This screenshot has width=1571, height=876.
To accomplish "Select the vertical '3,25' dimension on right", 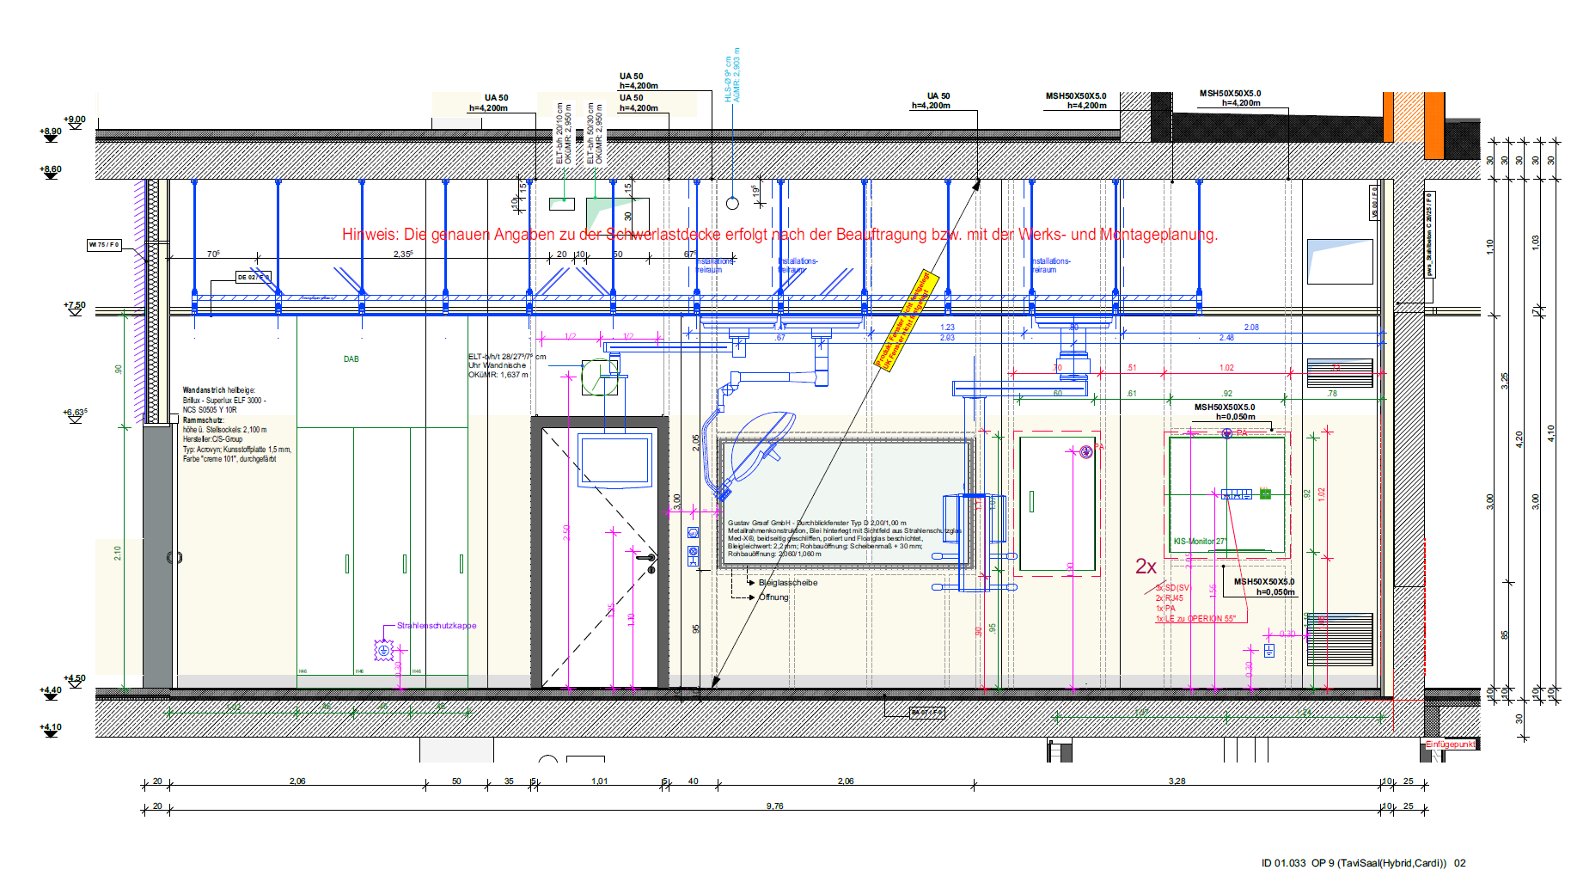I will pyautogui.click(x=1505, y=381).
